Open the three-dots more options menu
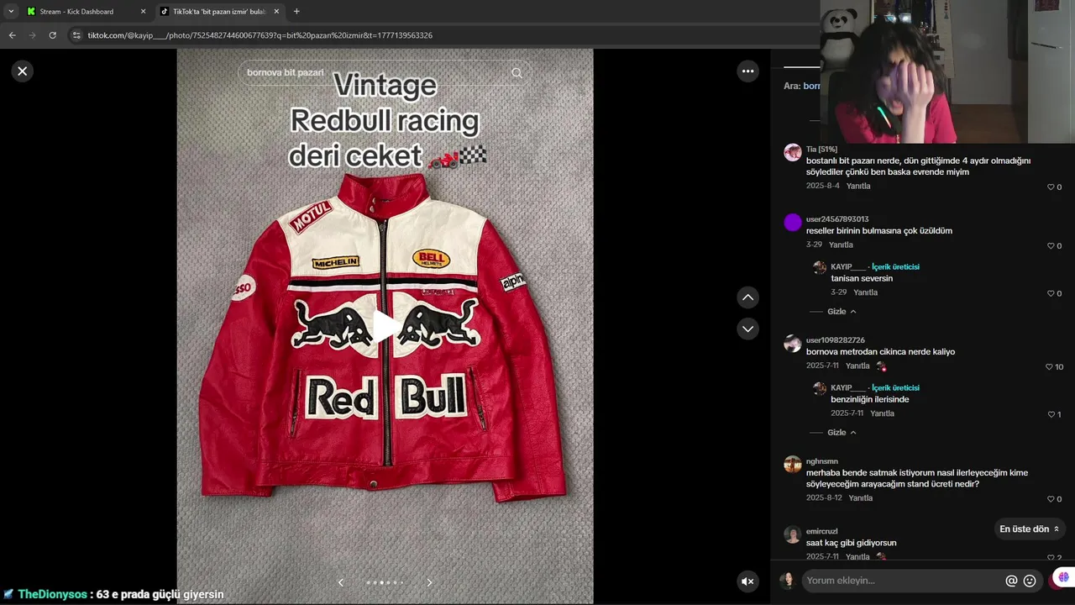Image resolution: width=1075 pixels, height=605 pixels. click(748, 71)
